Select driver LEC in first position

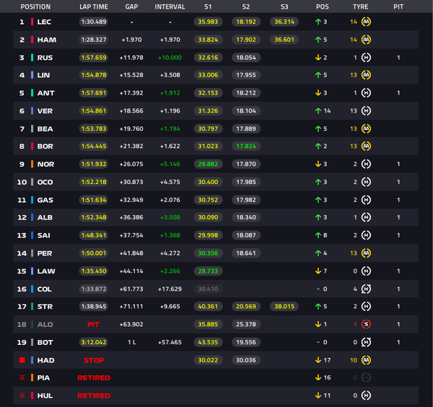[44, 22]
